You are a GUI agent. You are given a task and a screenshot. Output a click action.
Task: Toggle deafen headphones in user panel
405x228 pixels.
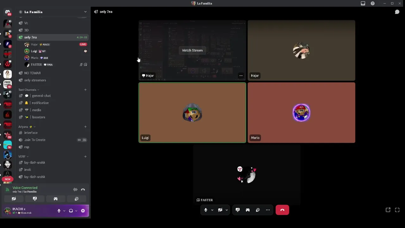coord(71,211)
